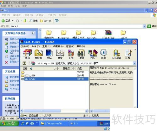Viewport: 157px width, 131px height.
Task: Open Explorer address bar dropdown
Action: pyautogui.click(x=144, y=26)
